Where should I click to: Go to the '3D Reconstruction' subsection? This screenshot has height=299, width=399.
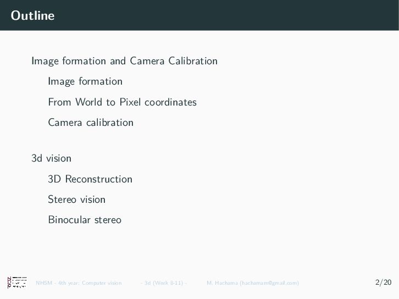tap(90, 179)
